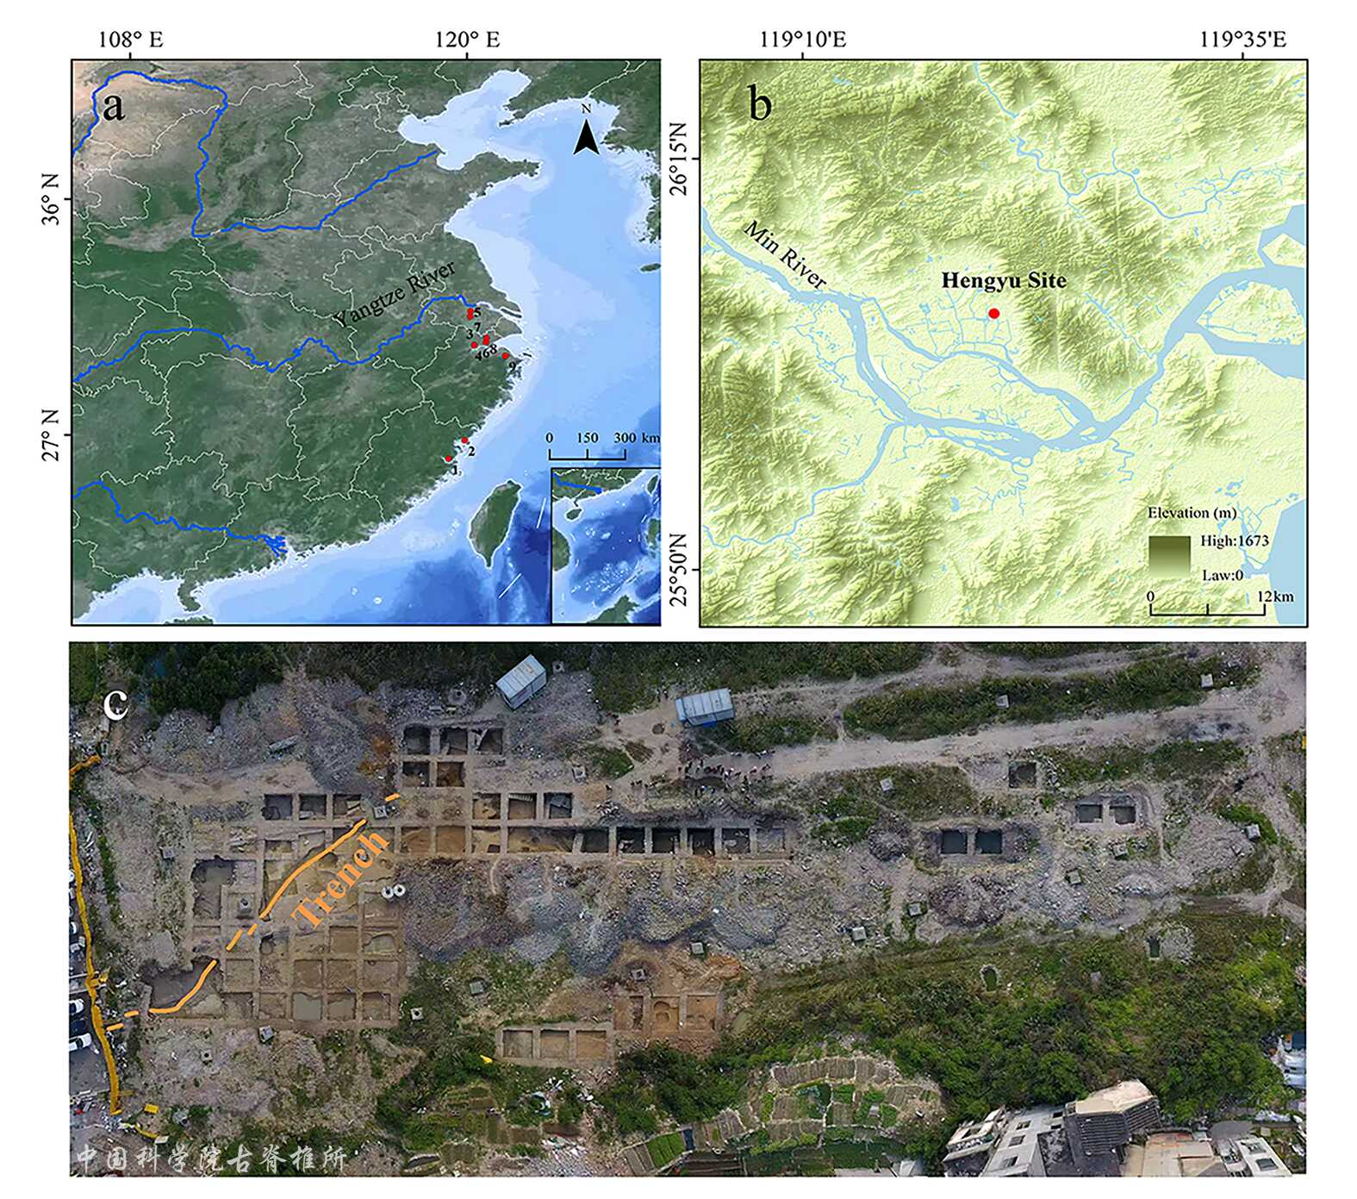Click the blue-roofed shed in aerial photo
This screenshot has width=1357, height=1199.
(x=704, y=705)
